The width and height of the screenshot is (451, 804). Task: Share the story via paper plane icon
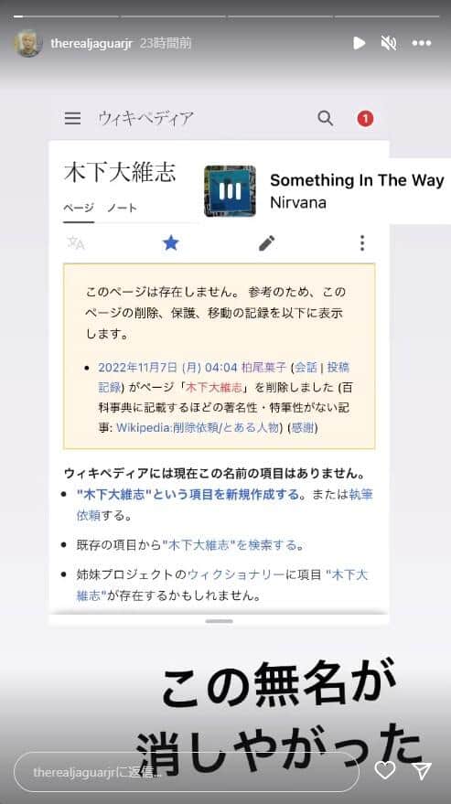click(x=422, y=771)
